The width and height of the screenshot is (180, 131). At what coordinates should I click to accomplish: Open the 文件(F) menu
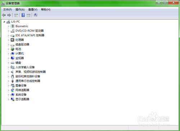[x=8, y=9]
